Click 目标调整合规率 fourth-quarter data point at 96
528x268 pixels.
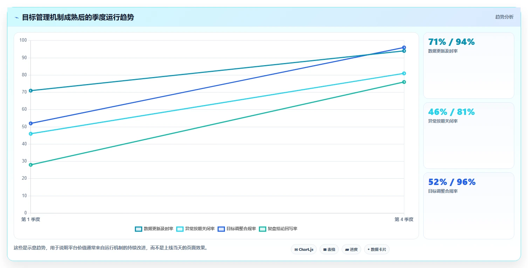404,48
